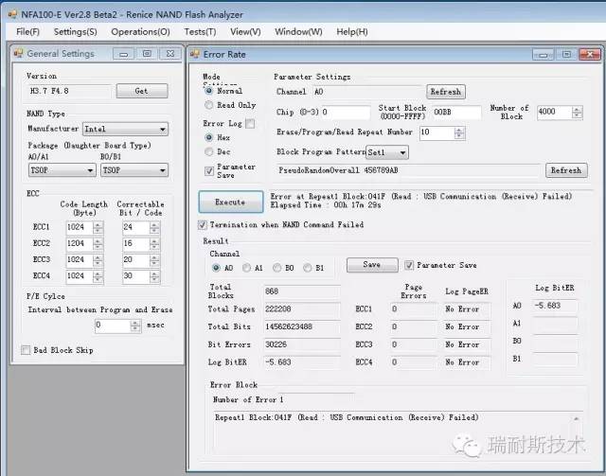Select the Dec radio button

(209, 151)
